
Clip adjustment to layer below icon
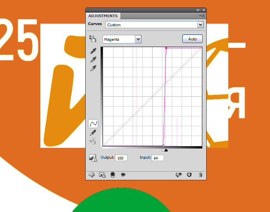click(112, 175)
